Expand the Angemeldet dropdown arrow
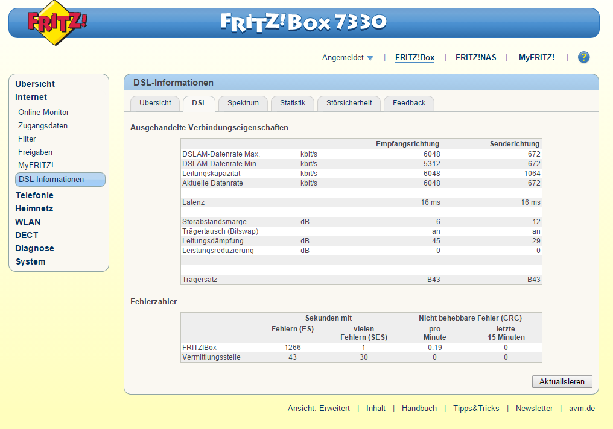The width and height of the screenshot is (613, 429). click(370, 58)
